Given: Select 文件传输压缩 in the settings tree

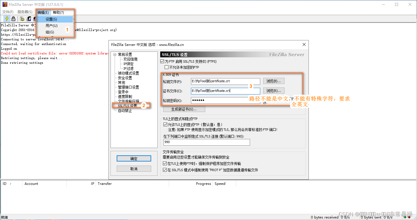Looking at the screenshot, I should point(128,101).
